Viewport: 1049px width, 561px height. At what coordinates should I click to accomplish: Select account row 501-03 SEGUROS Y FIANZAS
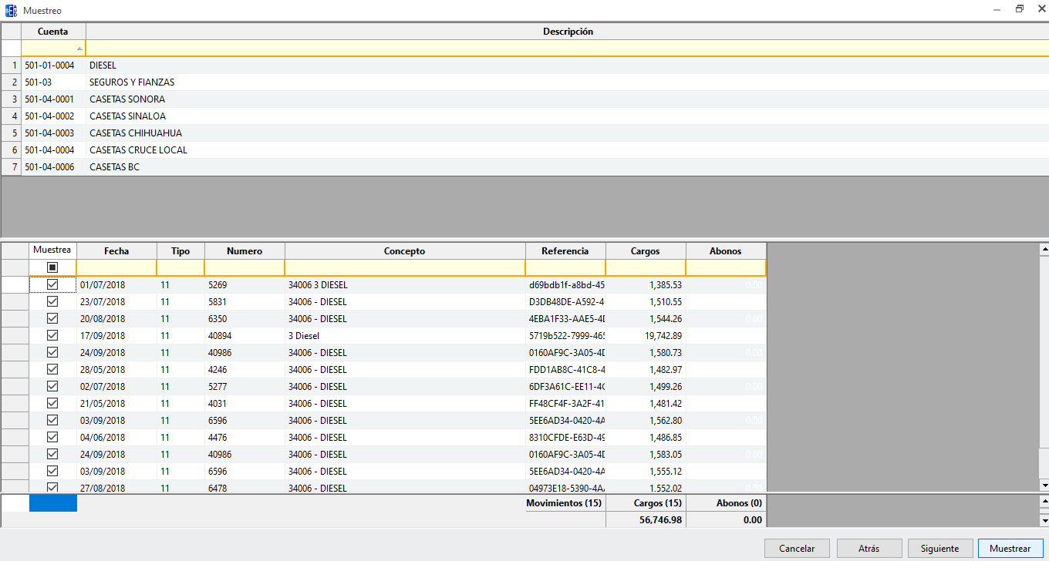tap(132, 82)
